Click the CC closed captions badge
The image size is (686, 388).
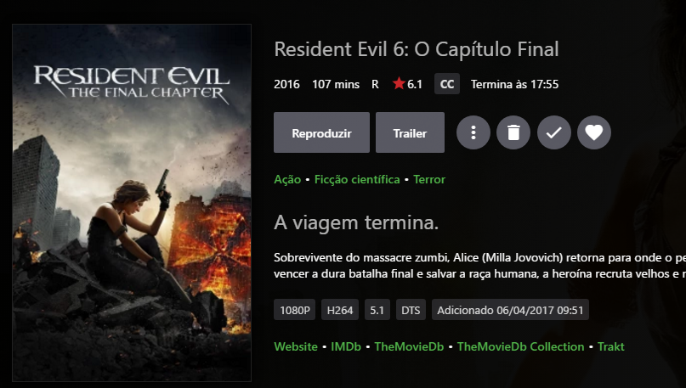point(446,84)
